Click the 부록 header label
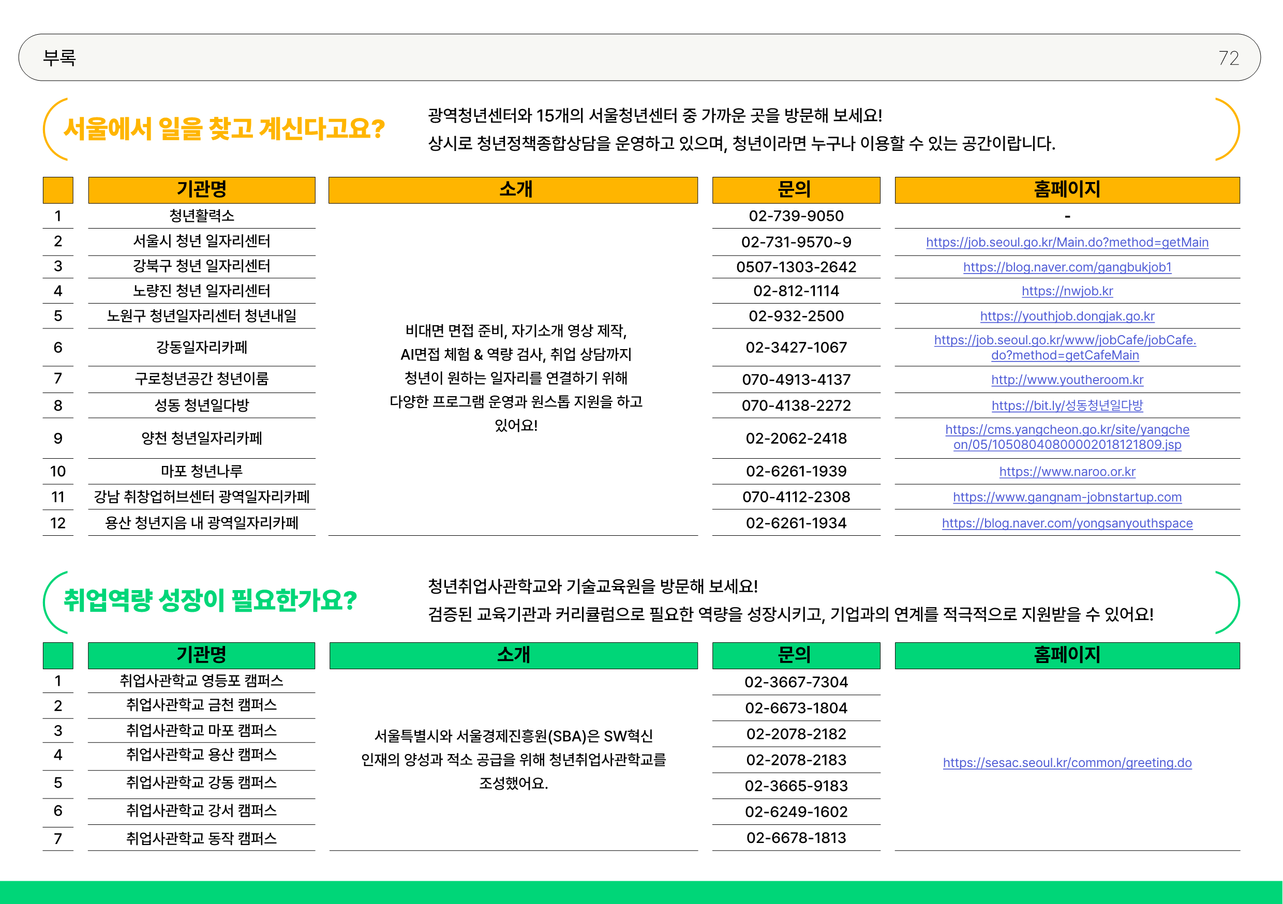This screenshot has width=1283, height=904. coord(59,57)
